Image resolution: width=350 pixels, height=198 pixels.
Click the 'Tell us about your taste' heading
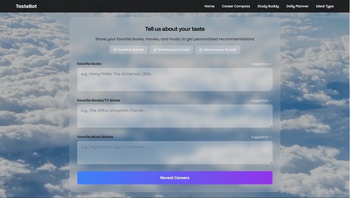click(x=175, y=29)
